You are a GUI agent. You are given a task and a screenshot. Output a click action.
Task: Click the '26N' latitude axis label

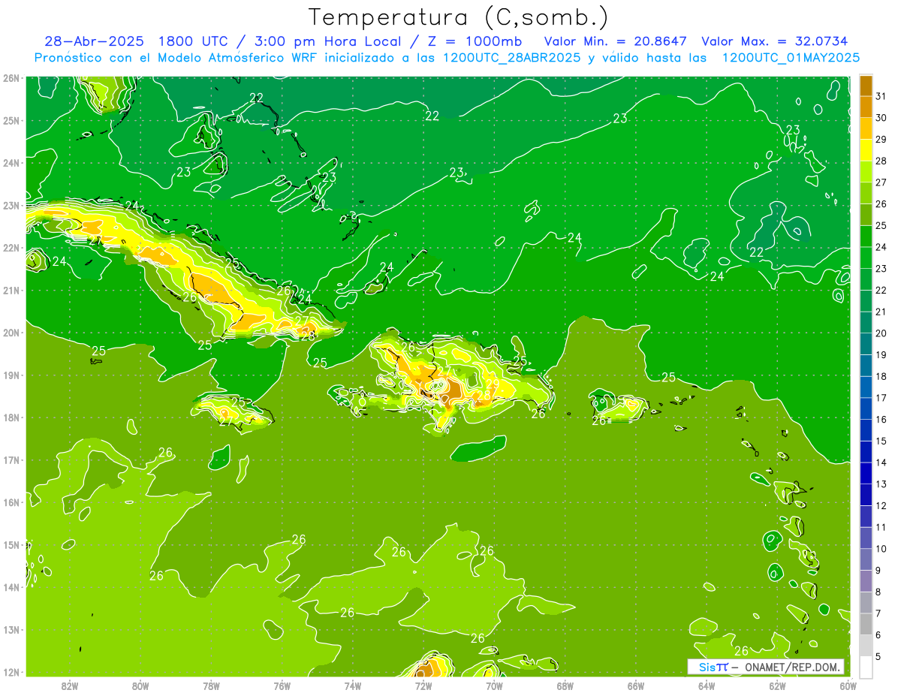pos(11,78)
